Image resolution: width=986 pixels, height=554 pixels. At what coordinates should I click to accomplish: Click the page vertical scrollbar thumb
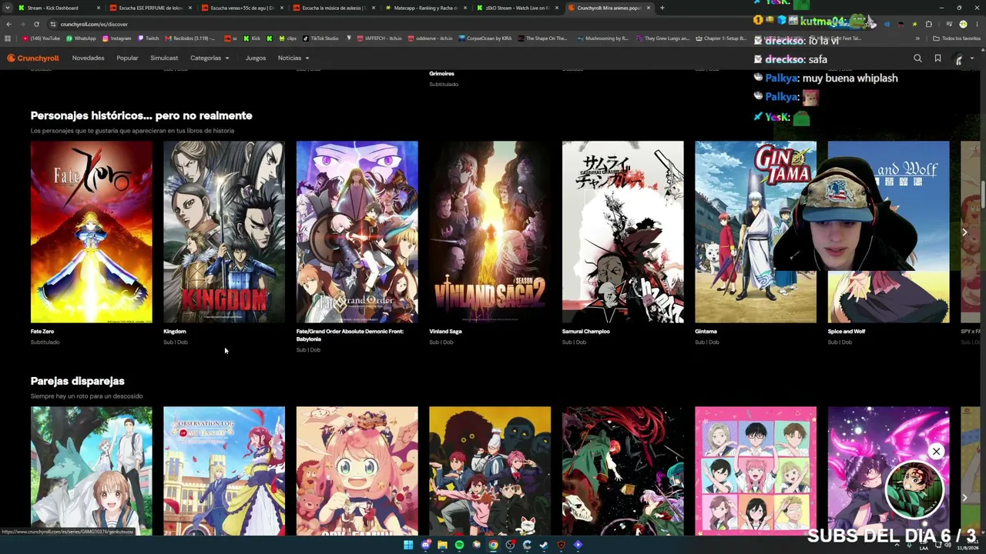pyautogui.click(x=983, y=193)
